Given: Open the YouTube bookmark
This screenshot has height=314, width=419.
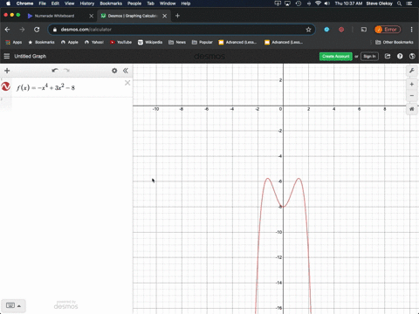Looking at the screenshot, I should coord(120,42).
